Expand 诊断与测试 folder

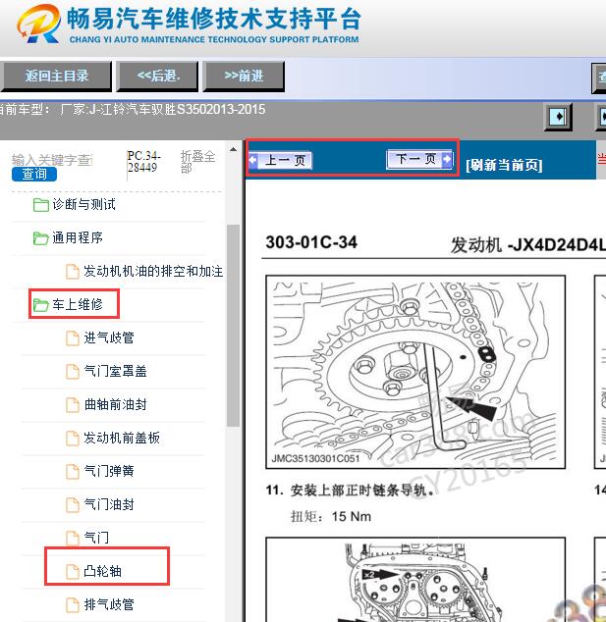[x=83, y=205]
